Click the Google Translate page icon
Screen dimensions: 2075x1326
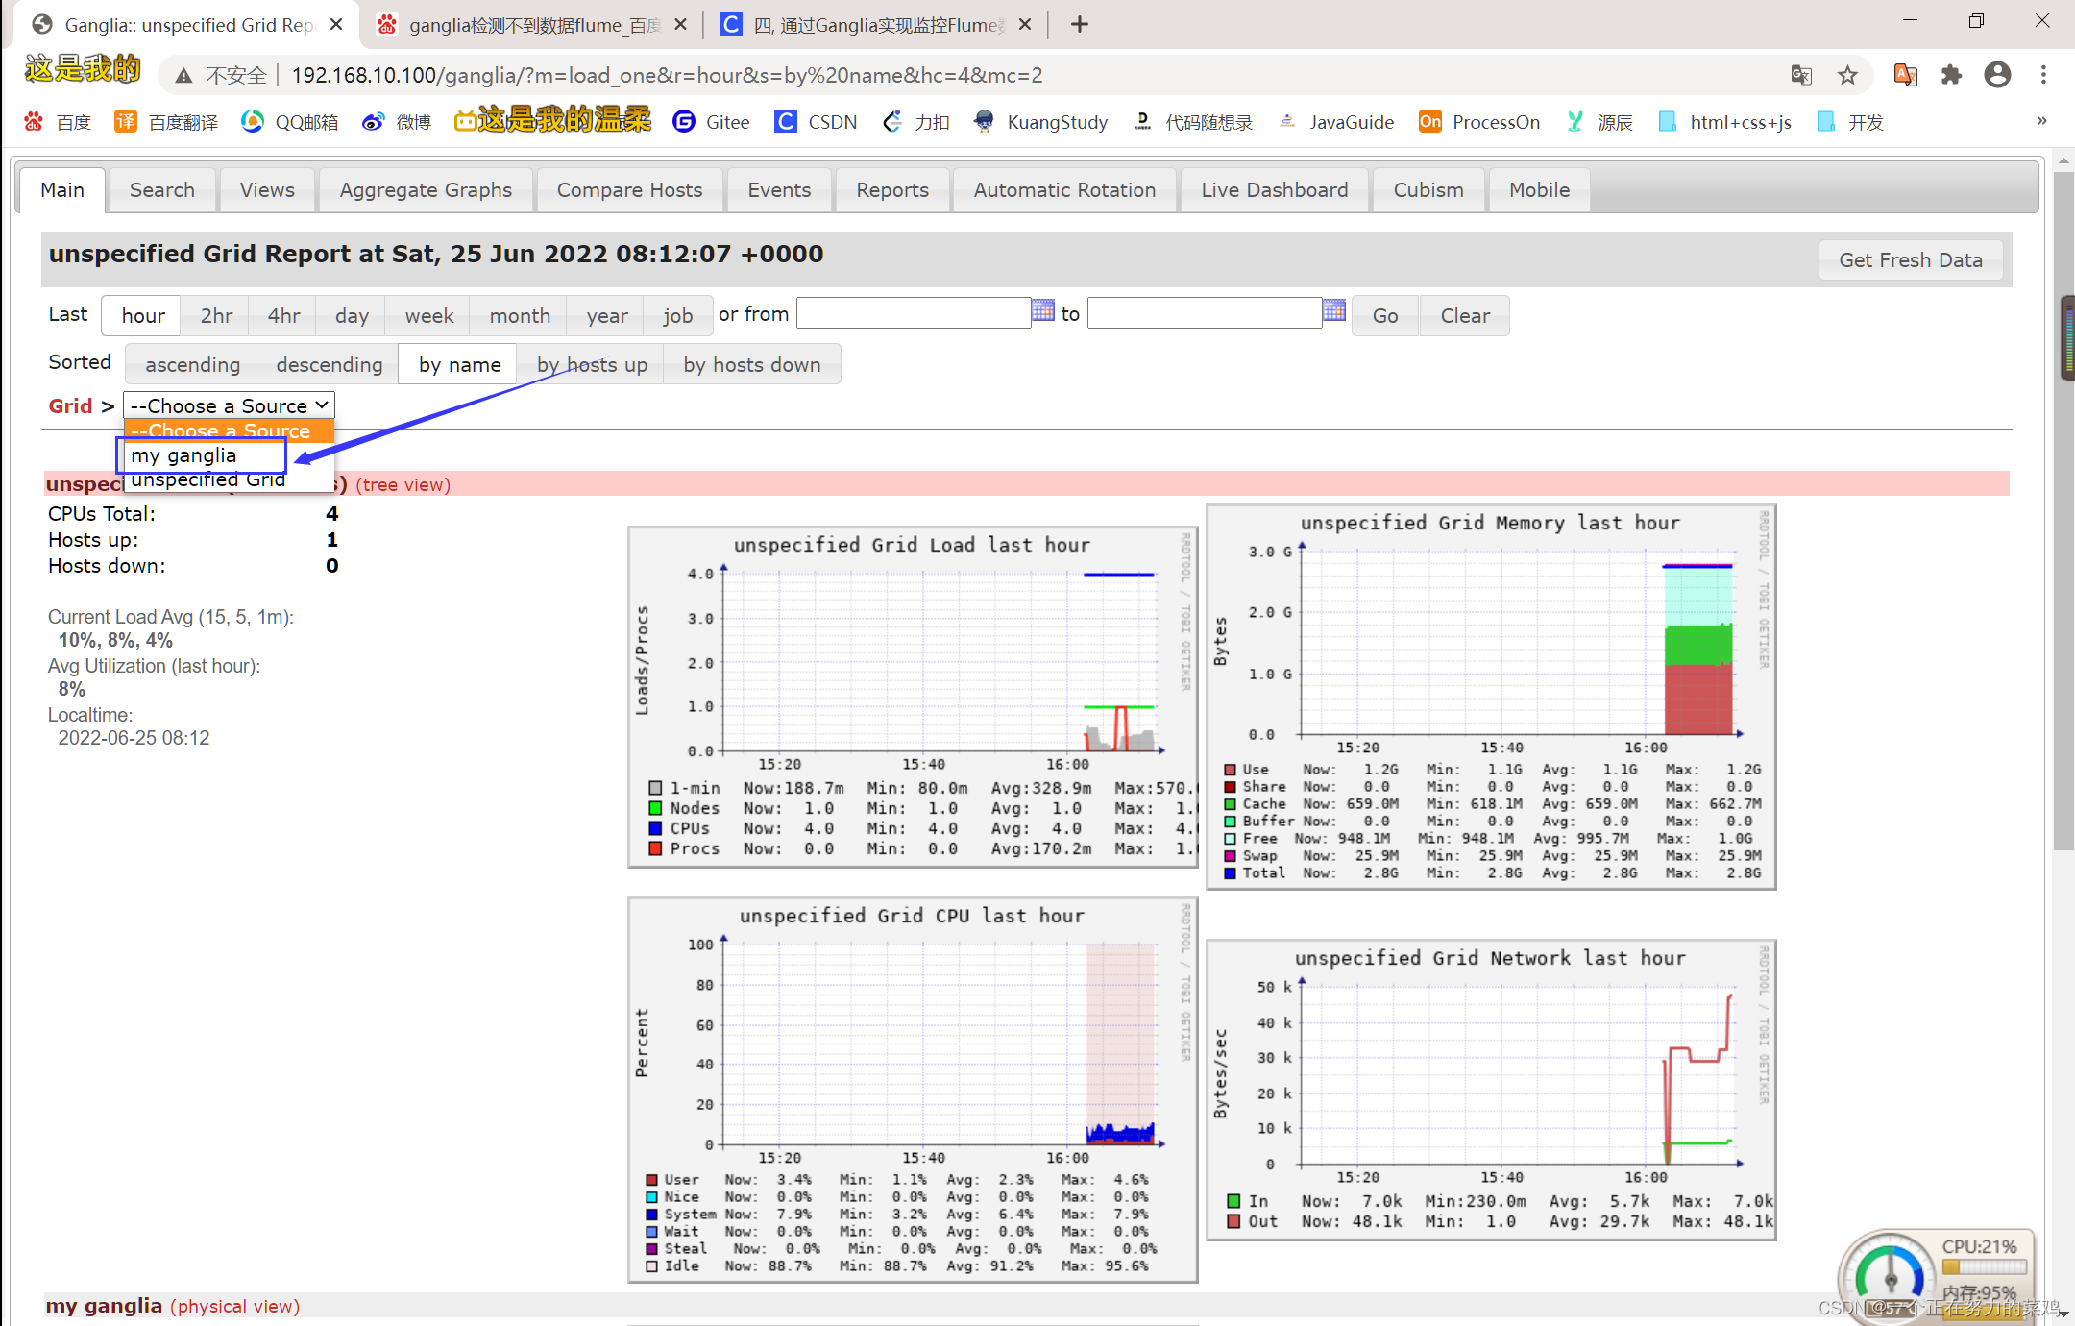1801,75
